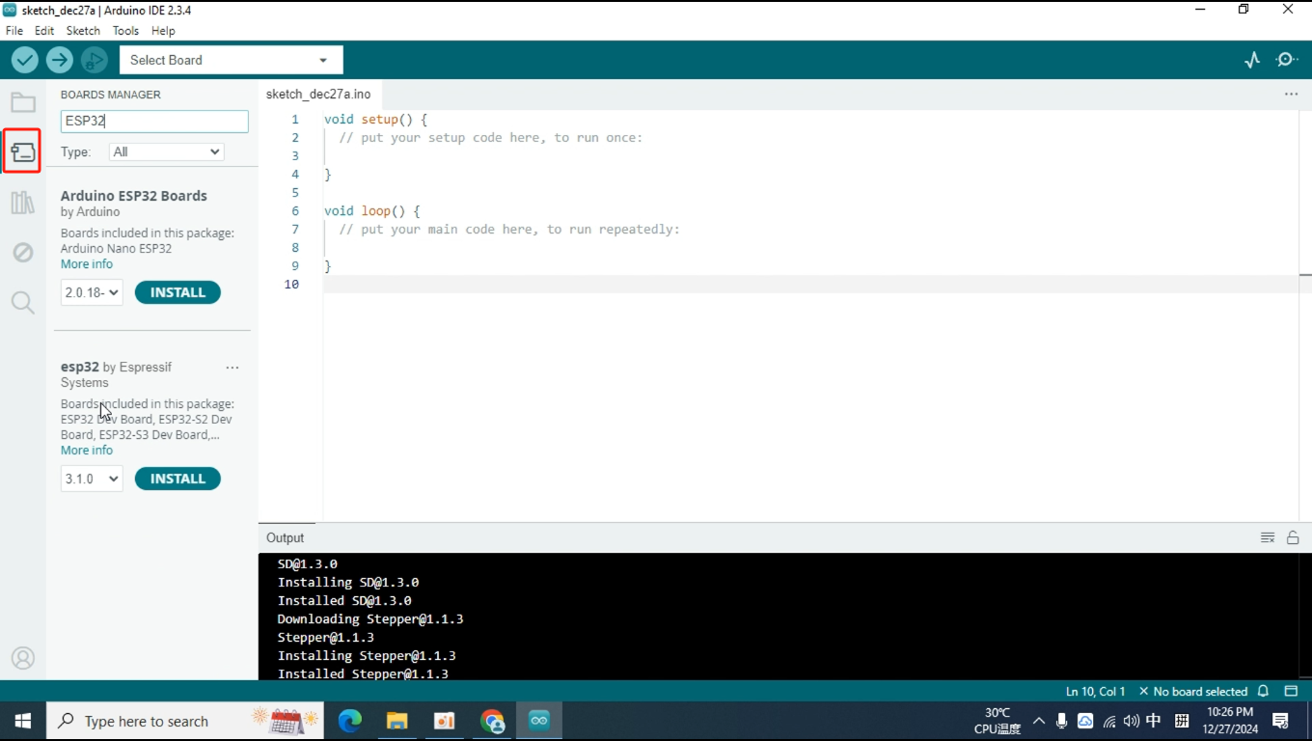Click the Arduino IDE taskbar icon

click(x=539, y=721)
